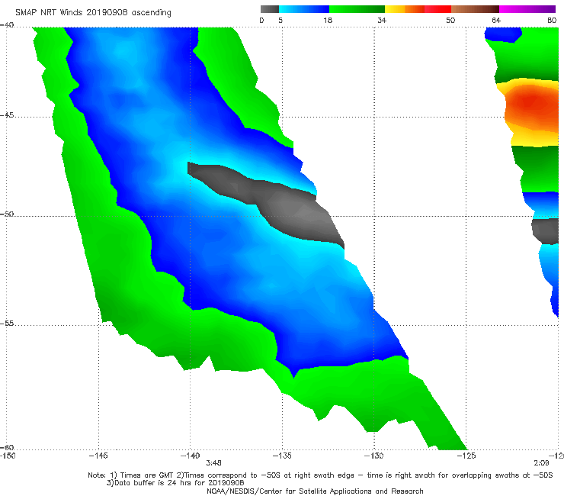Click the colorbar label "34"
The height and width of the screenshot is (496, 564).
point(382,20)
